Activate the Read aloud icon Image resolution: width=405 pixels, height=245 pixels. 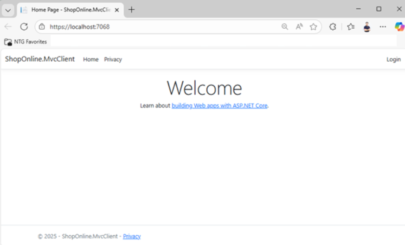pyautogui.click(x=299, y=27)
